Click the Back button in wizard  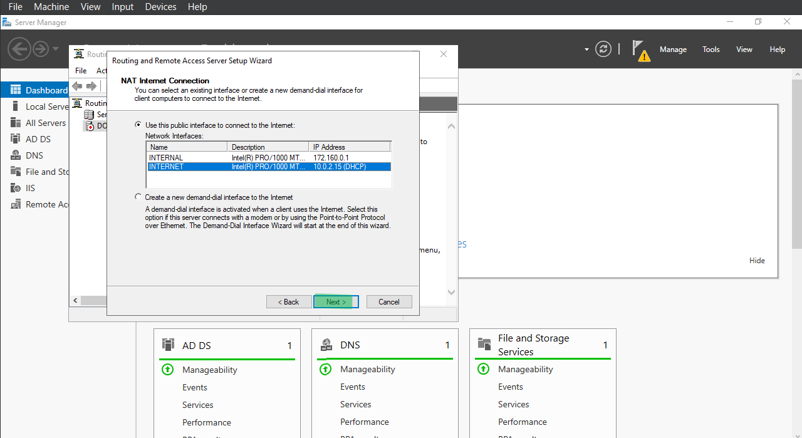point(289,302)
